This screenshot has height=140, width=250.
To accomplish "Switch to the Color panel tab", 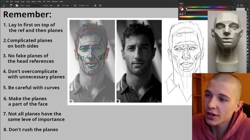I will [181, 3].
